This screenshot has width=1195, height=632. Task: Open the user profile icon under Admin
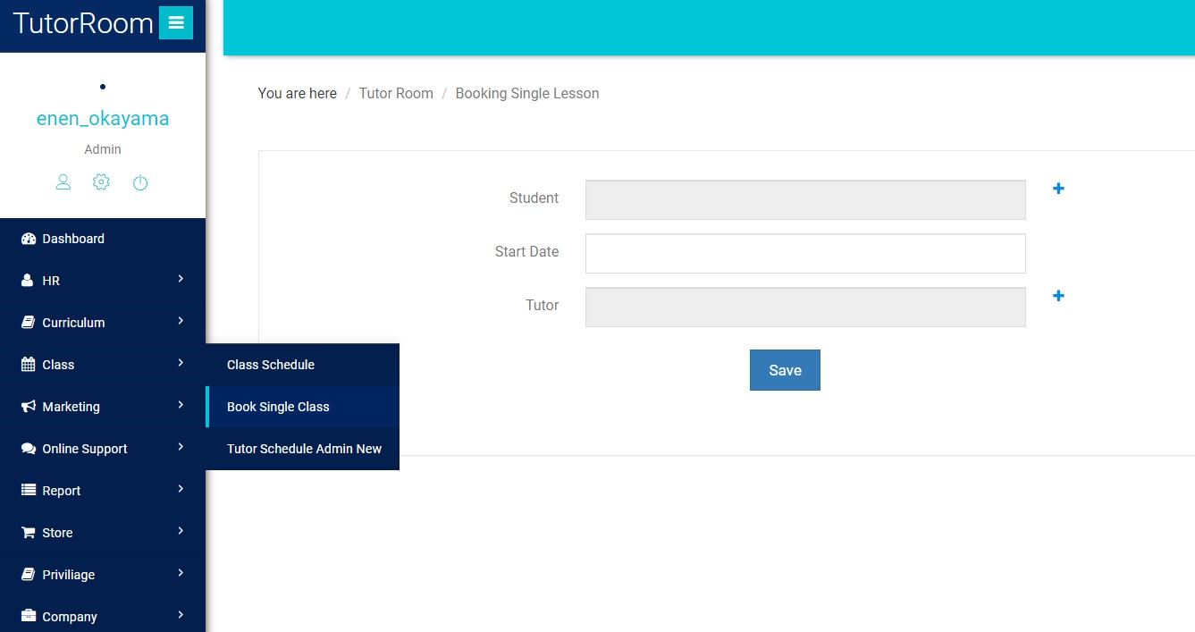(63, 182)
